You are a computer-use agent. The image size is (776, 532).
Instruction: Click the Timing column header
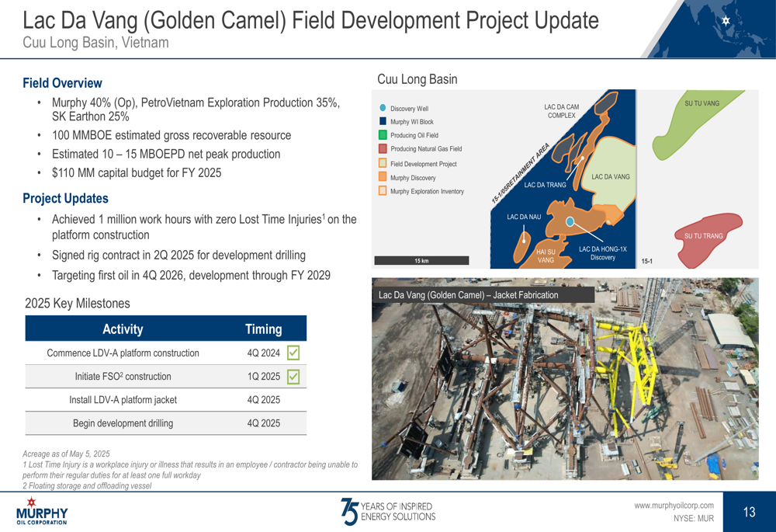[264, 329]
